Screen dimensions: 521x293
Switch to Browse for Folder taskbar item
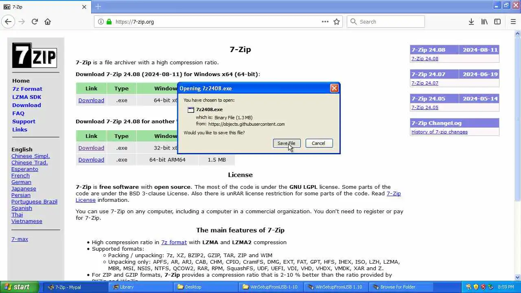tap(402, 287)
